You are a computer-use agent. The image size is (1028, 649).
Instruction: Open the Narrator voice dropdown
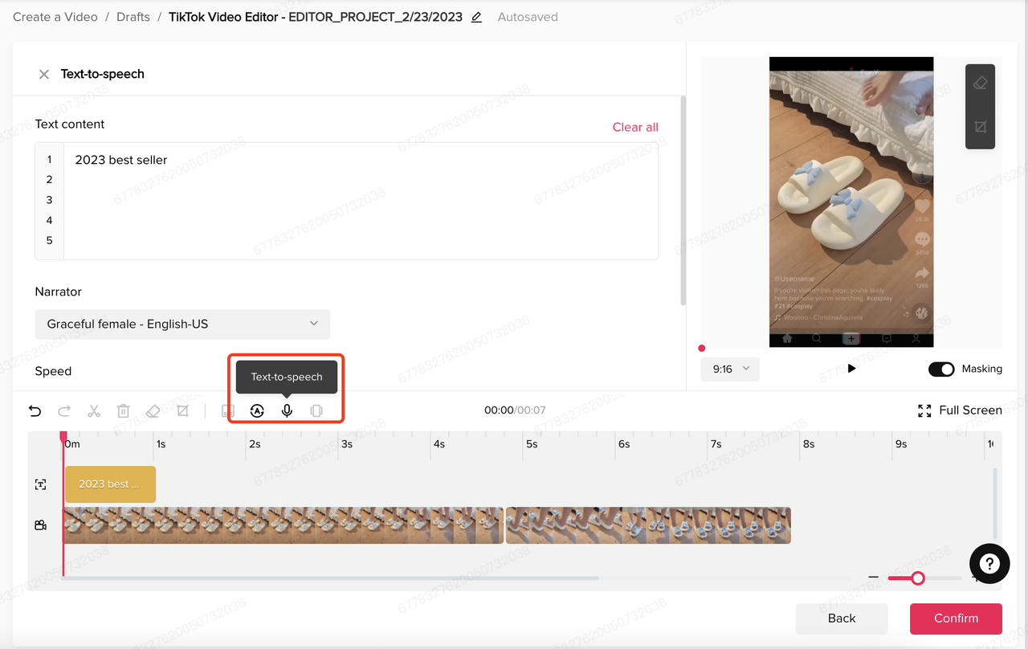pos(182,324)
